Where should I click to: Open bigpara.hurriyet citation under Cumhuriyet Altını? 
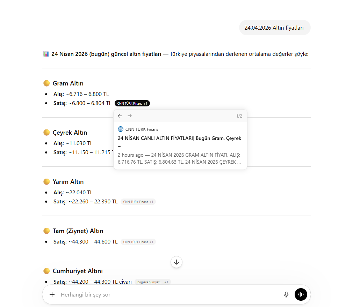point(153,282)
